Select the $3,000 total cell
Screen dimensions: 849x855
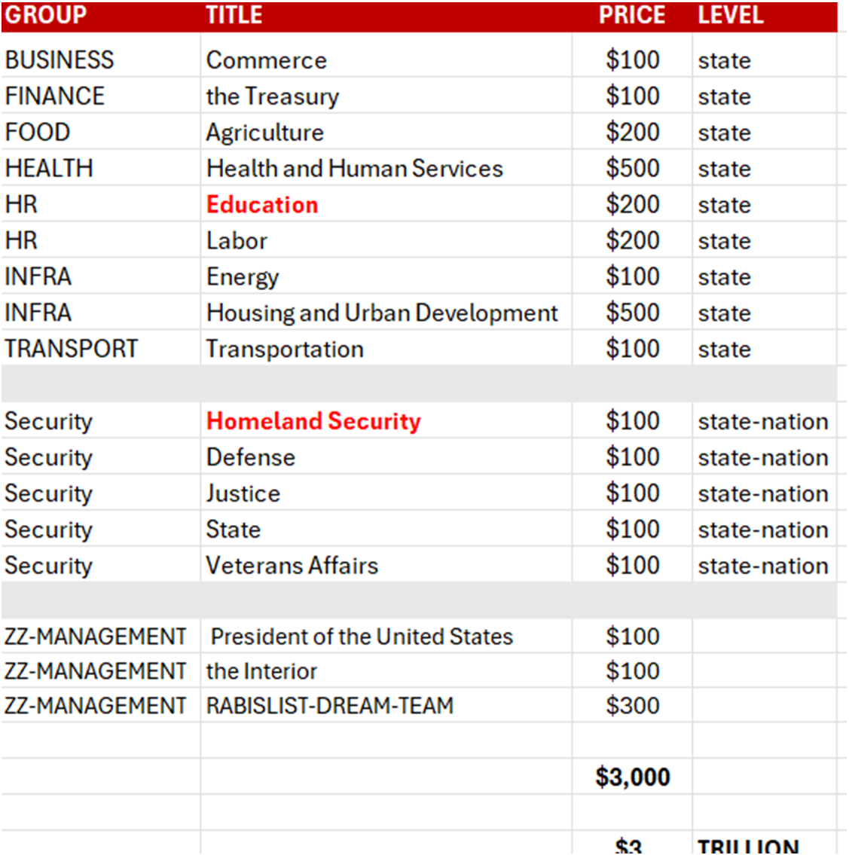(x=632, y=777)
